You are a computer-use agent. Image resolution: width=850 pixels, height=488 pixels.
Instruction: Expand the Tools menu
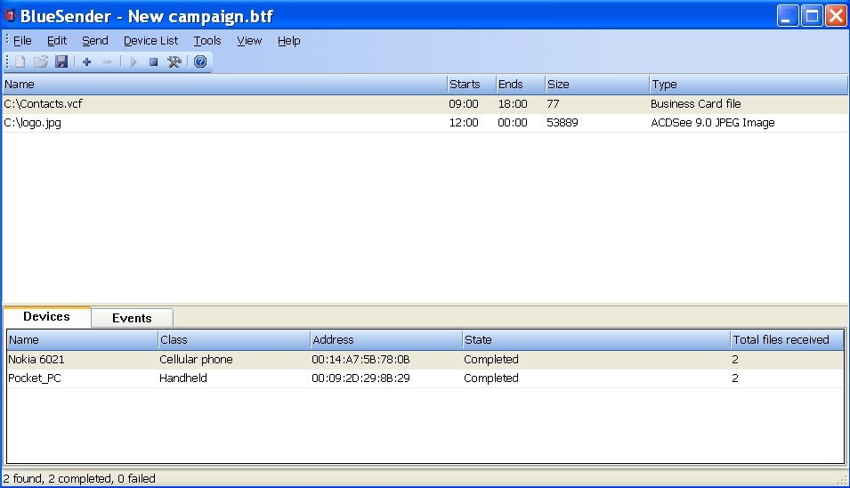(207, 41)
